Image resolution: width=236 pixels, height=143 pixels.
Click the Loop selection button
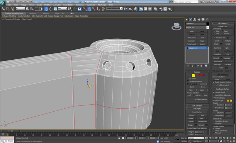[x=202, y=90]
